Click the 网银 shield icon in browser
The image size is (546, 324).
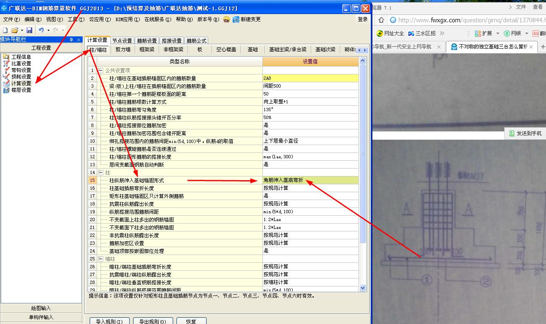coord(507,33)
